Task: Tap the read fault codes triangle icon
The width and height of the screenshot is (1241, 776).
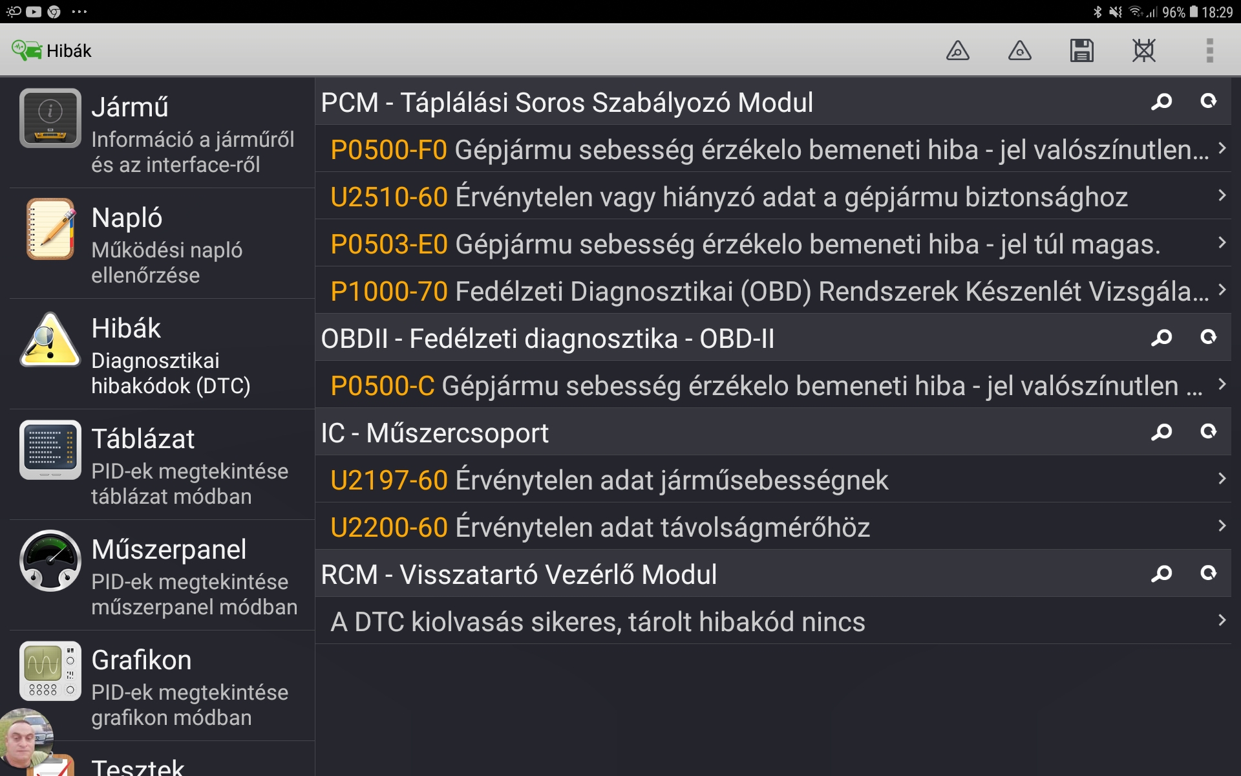Action: click(x=957, y=50)
